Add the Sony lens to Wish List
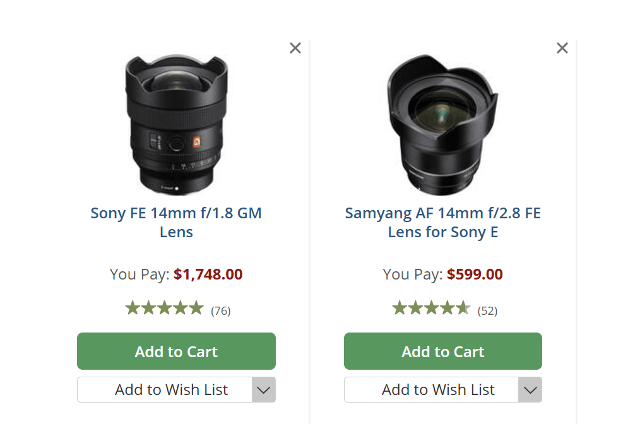 165,390
